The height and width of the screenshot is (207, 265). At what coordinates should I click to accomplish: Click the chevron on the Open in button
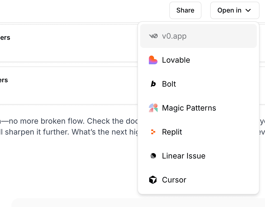[248, 10]
